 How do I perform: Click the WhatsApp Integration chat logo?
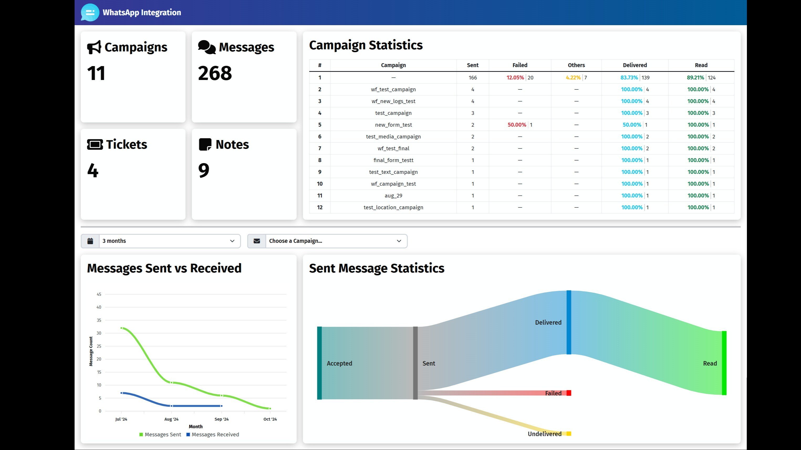click(90, 12)
